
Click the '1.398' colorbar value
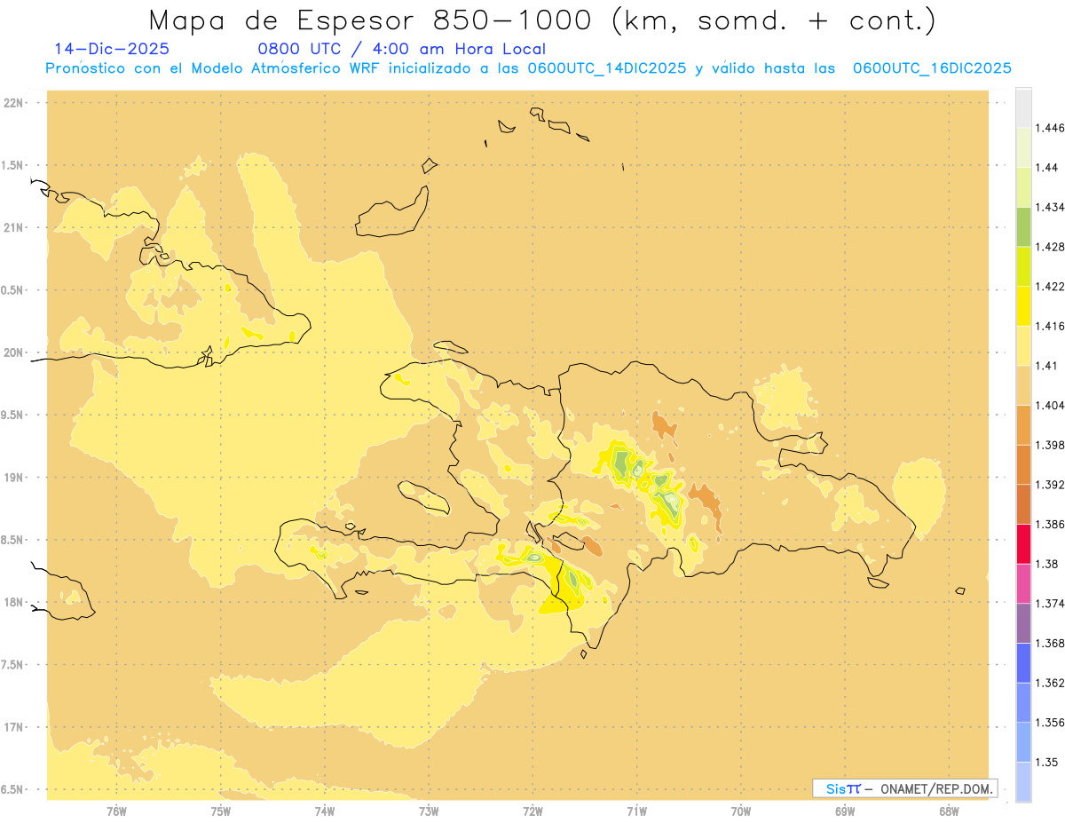1049,445
